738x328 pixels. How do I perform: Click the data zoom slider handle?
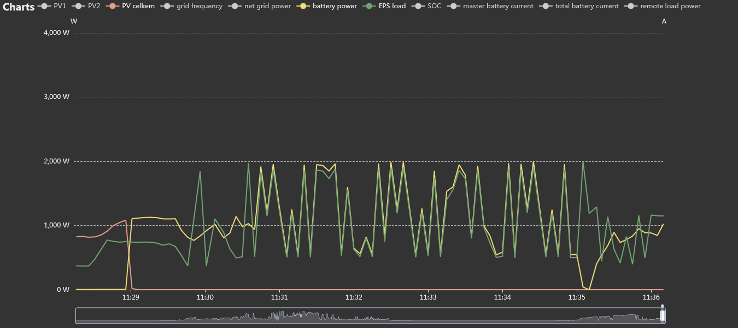point(663,315)
